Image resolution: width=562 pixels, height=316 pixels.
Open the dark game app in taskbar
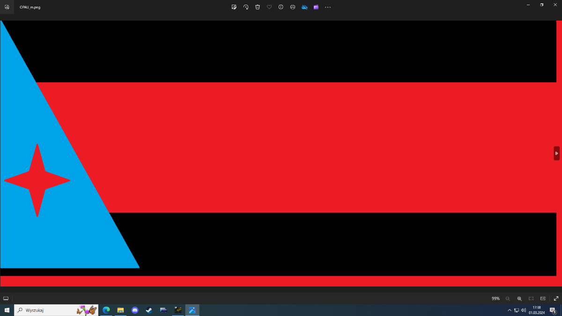pyautogui.click(x=178, y=310)
